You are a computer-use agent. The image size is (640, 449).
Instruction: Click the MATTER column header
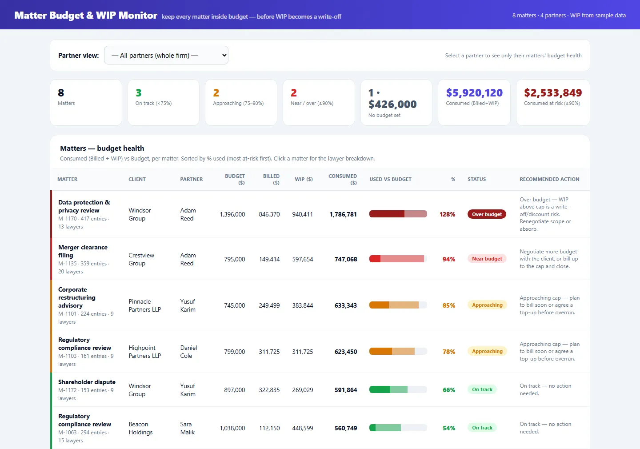tap(68, 179)
